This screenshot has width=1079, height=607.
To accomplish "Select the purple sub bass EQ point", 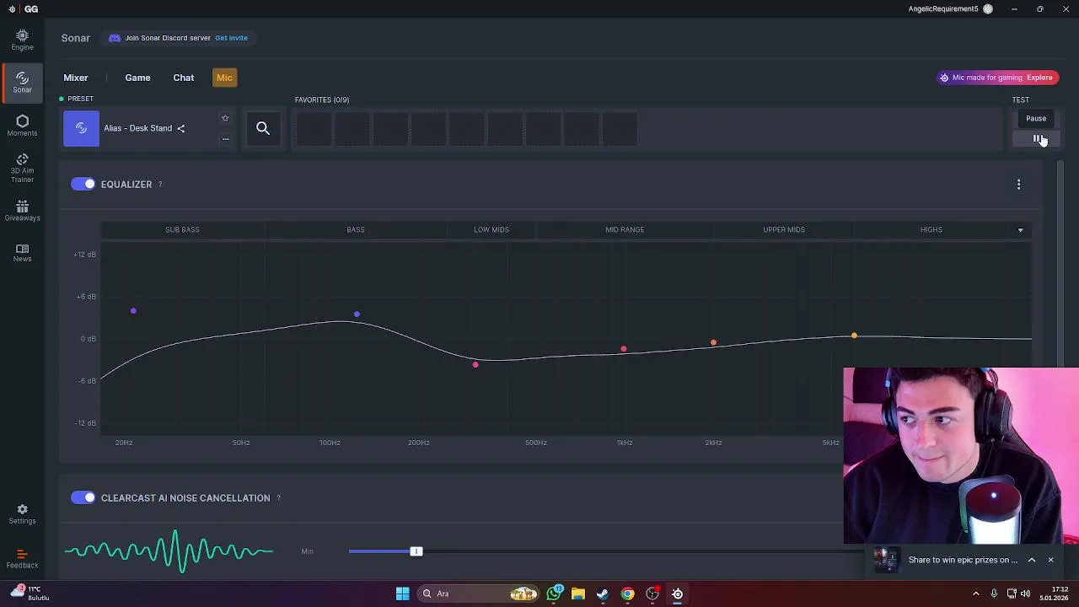I will (x=133, y=311).
